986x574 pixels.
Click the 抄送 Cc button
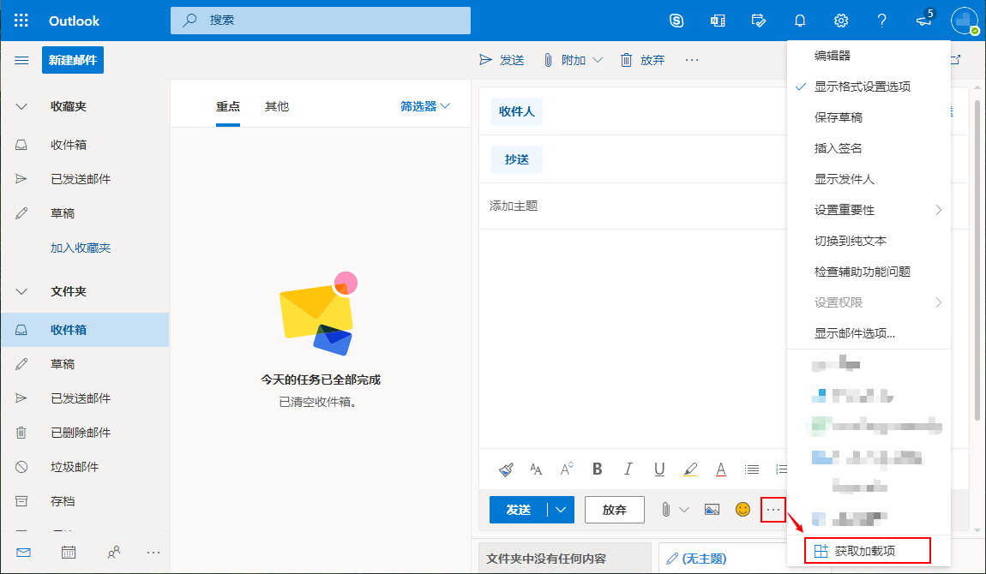[517, 159]
